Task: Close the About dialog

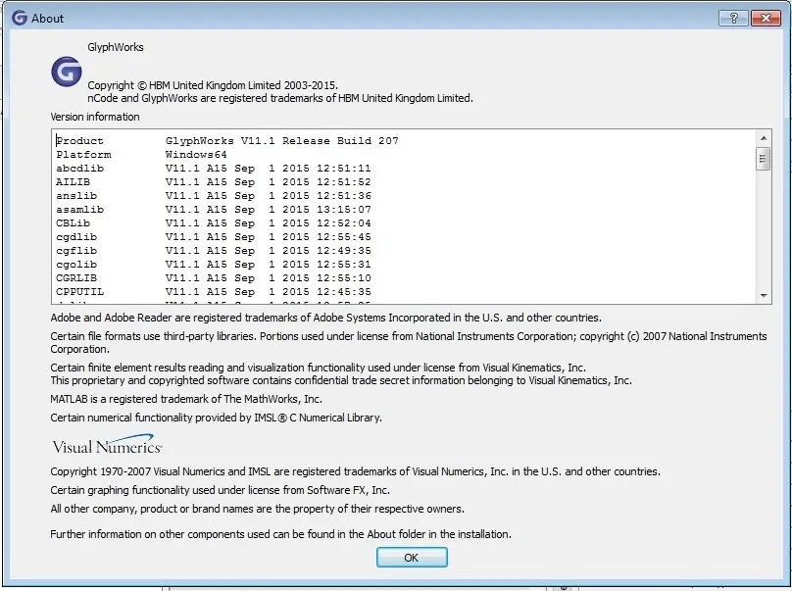Action: point(766,19)
